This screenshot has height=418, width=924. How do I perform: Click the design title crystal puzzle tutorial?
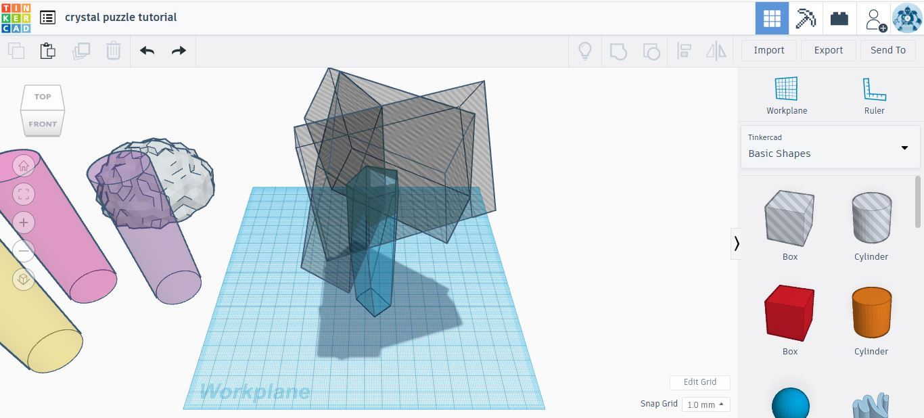(x=120, y=18)
